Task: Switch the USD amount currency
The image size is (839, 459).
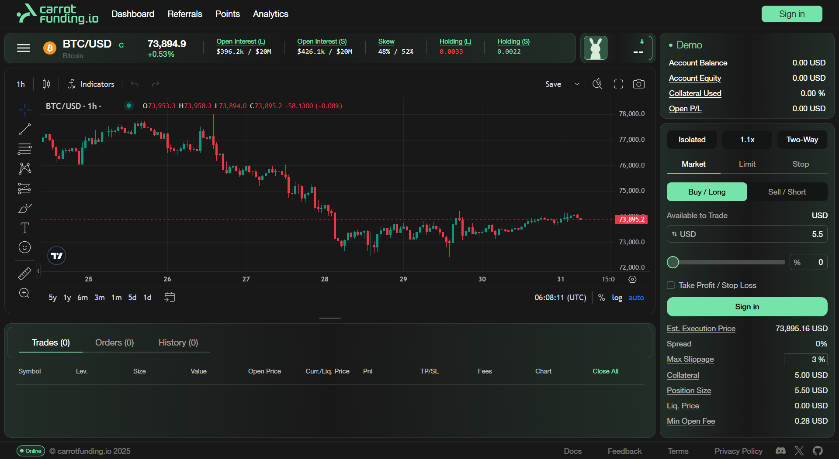Action: pyautogui.click(x=684, y=234)
